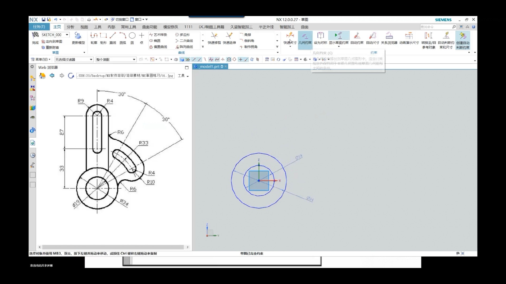Switch to the 分析 (Analysis) menu tab
The image size is (506, 284).
coord(70,27)
